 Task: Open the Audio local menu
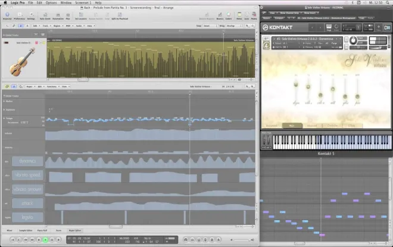[80, 26]
